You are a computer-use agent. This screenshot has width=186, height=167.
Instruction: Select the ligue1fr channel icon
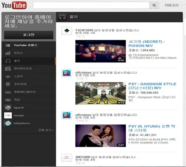click(x=8, y=107)
